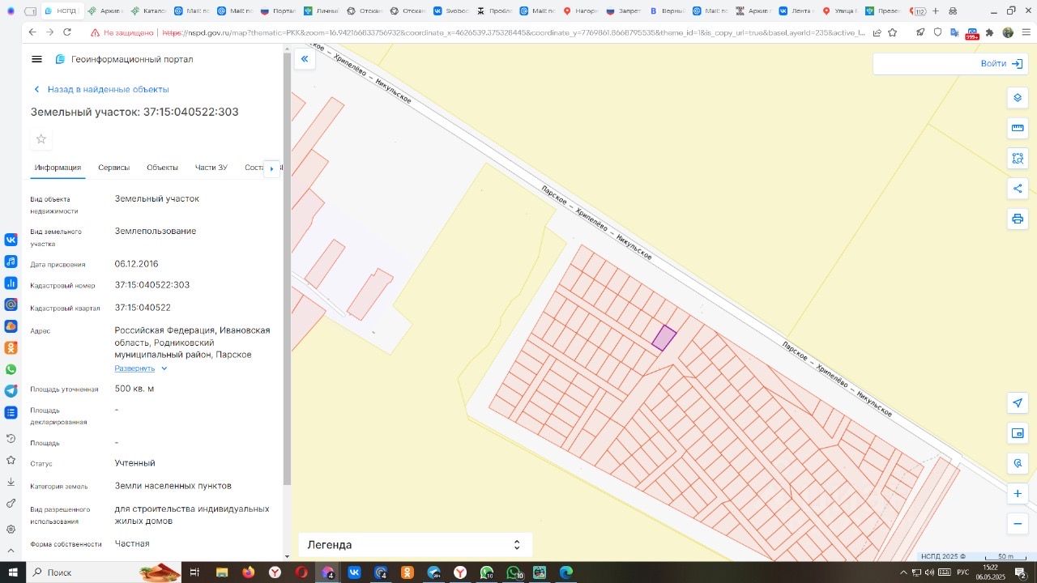Open sidebar downloads icon
This screenshot has height=583, width=1037.
click(x=11, y=482)
